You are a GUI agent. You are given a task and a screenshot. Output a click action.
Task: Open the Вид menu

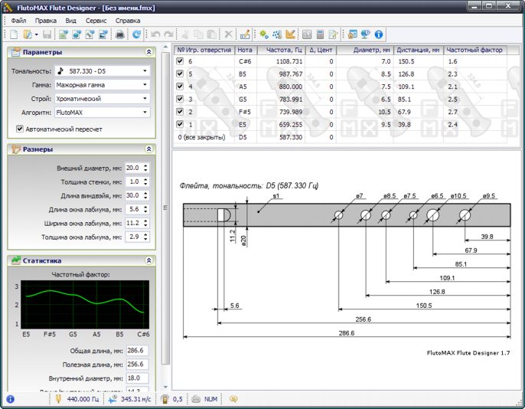(70, 21)
